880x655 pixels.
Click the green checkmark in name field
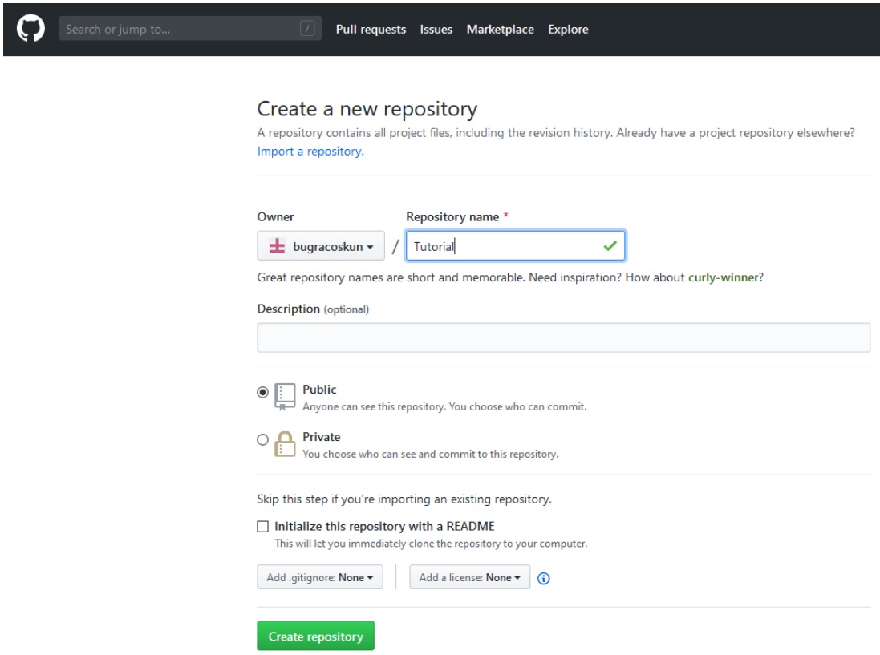610,246
